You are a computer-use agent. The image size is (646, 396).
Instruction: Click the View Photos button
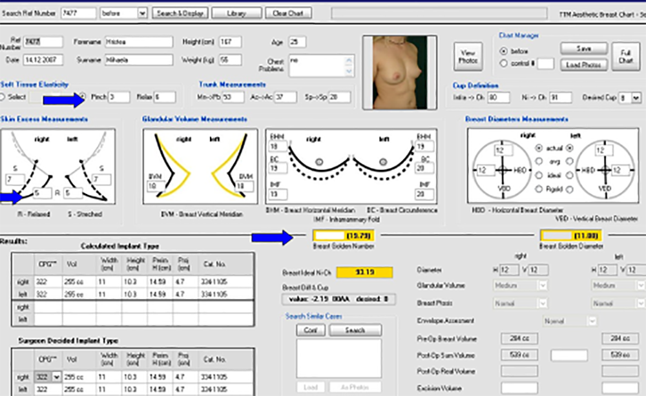click(x=468, y=56)
